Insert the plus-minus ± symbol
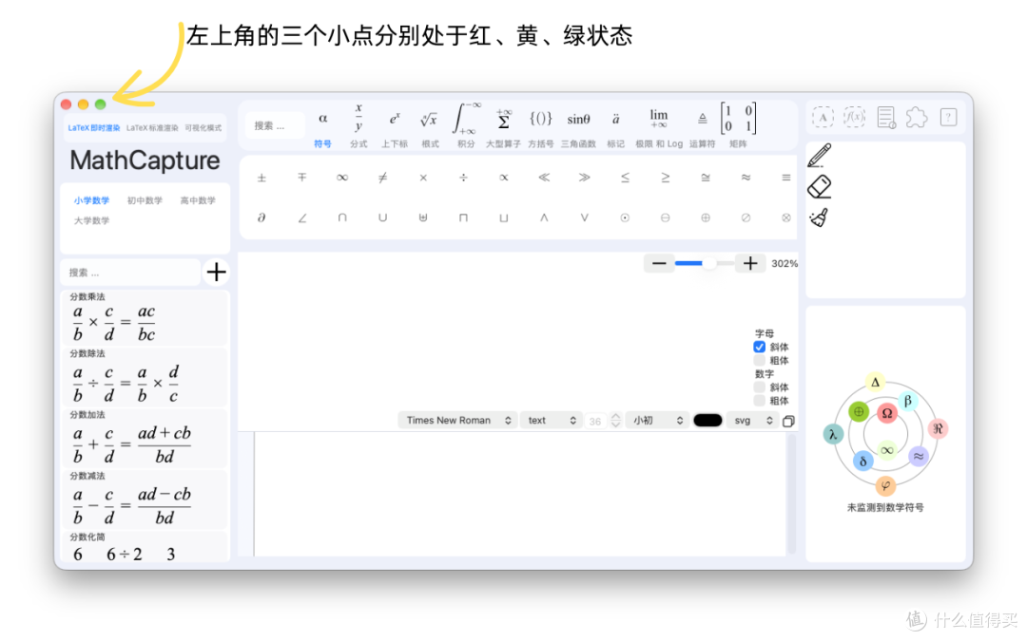This screenshot has height=641, width=1027. click(262, 178)
